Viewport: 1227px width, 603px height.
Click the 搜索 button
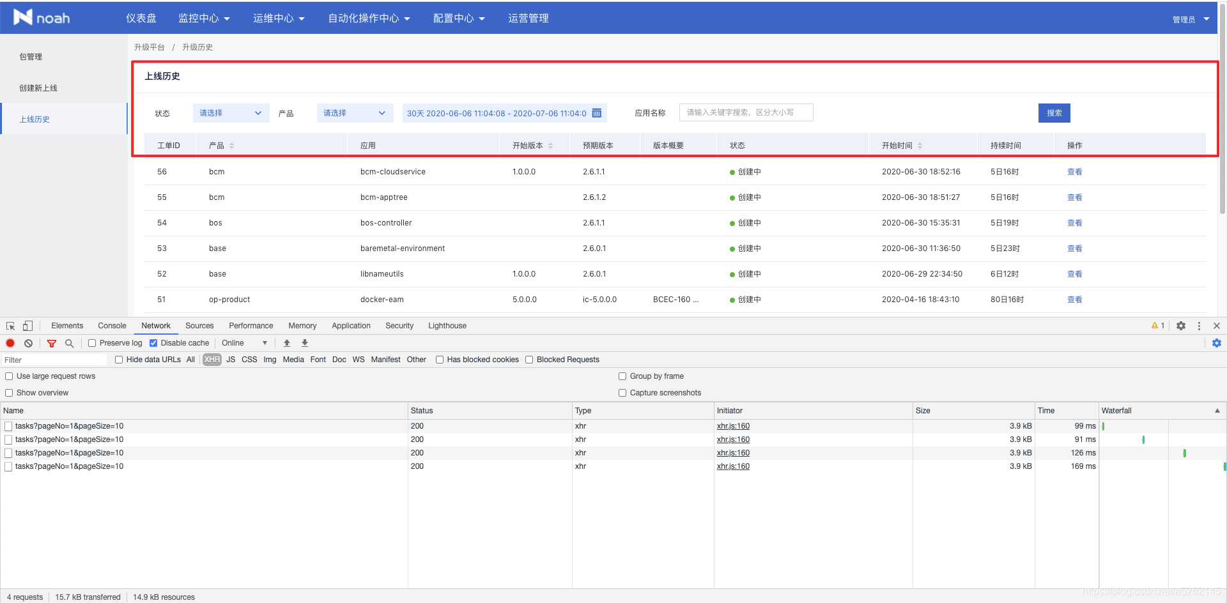point(1054,113)
